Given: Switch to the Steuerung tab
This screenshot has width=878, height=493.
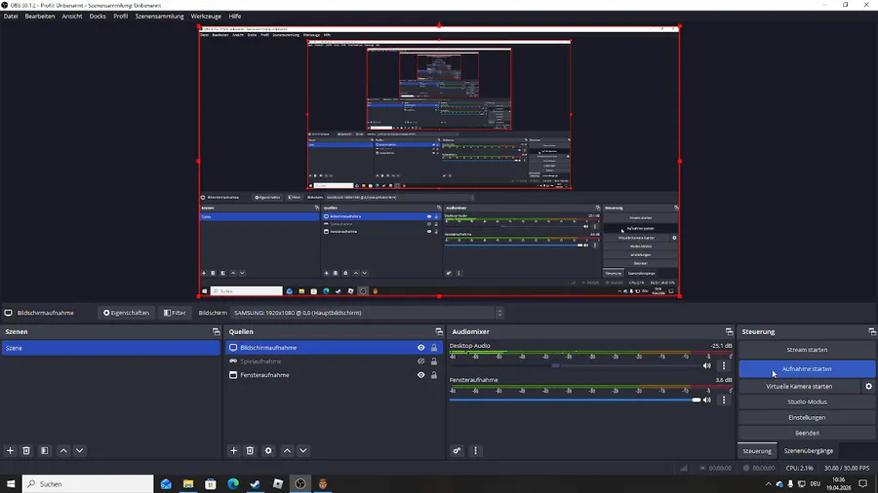Looking at the screenshot, I should tap(757, 450).
